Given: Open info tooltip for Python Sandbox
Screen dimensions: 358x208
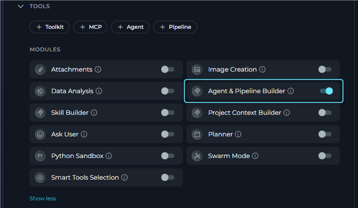Looking at the screenshot, I should click(109, 156).
